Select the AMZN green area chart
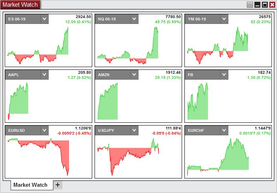The width and height of the screenshot is (277, 193). tap(108, 106)
